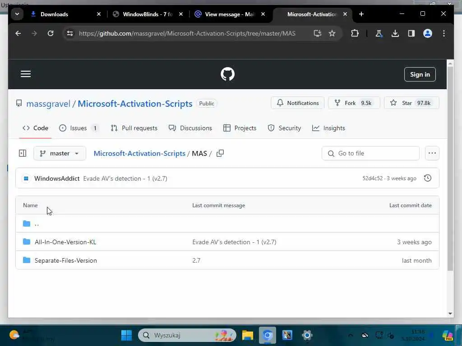462x346 pixels.
Task: Open Chrome from the taskbar
Action: pyautogui.click(x=268, y=335)
